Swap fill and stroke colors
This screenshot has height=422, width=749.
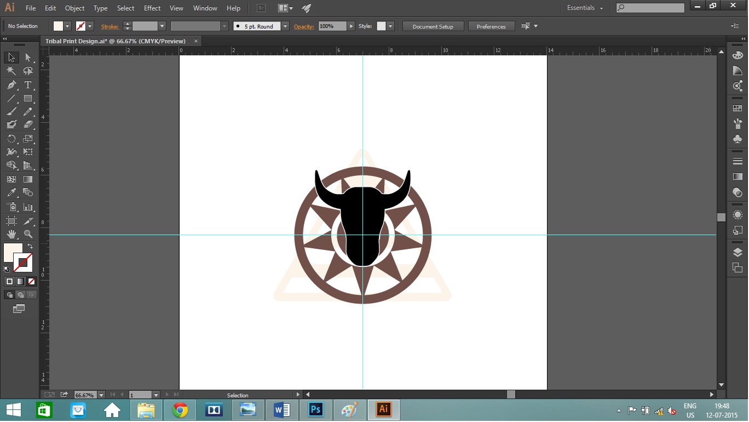tap(30, 246)
